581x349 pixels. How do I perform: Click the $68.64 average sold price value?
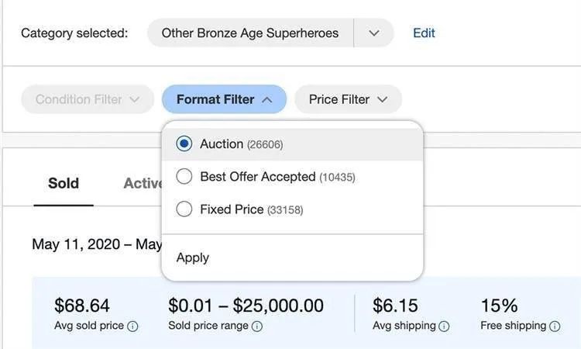[x=82, y=306]
